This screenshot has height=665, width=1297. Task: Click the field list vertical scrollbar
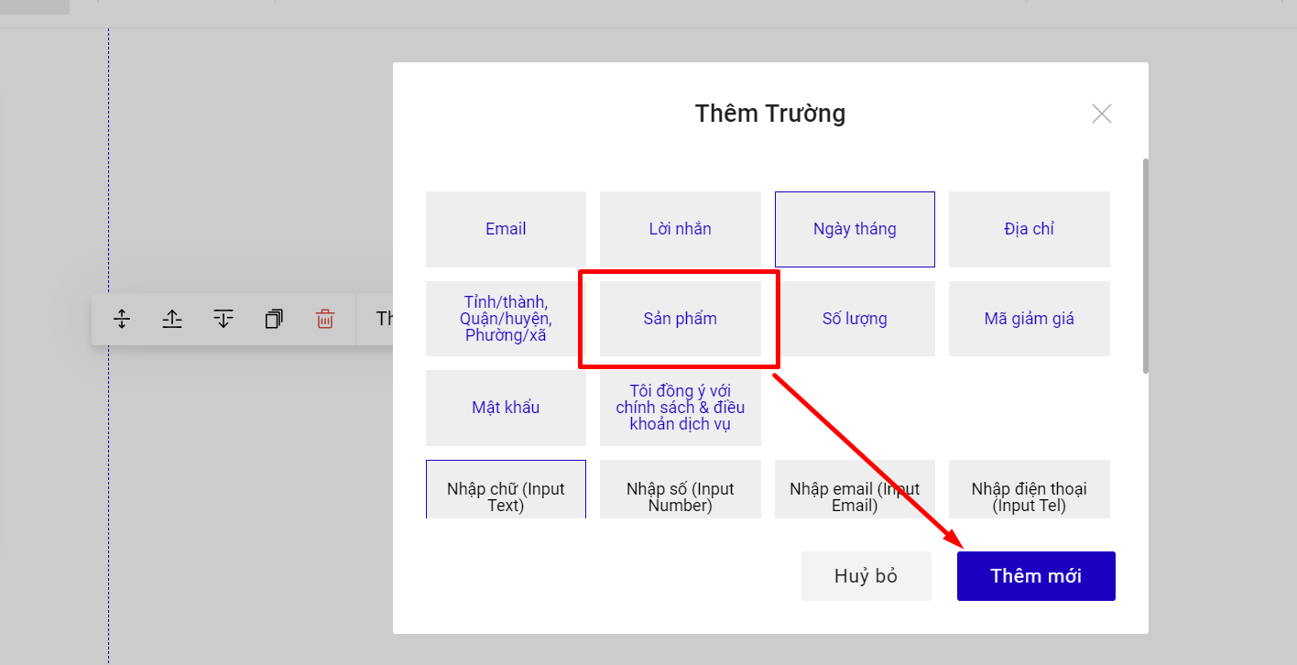tap(1145, 266)
